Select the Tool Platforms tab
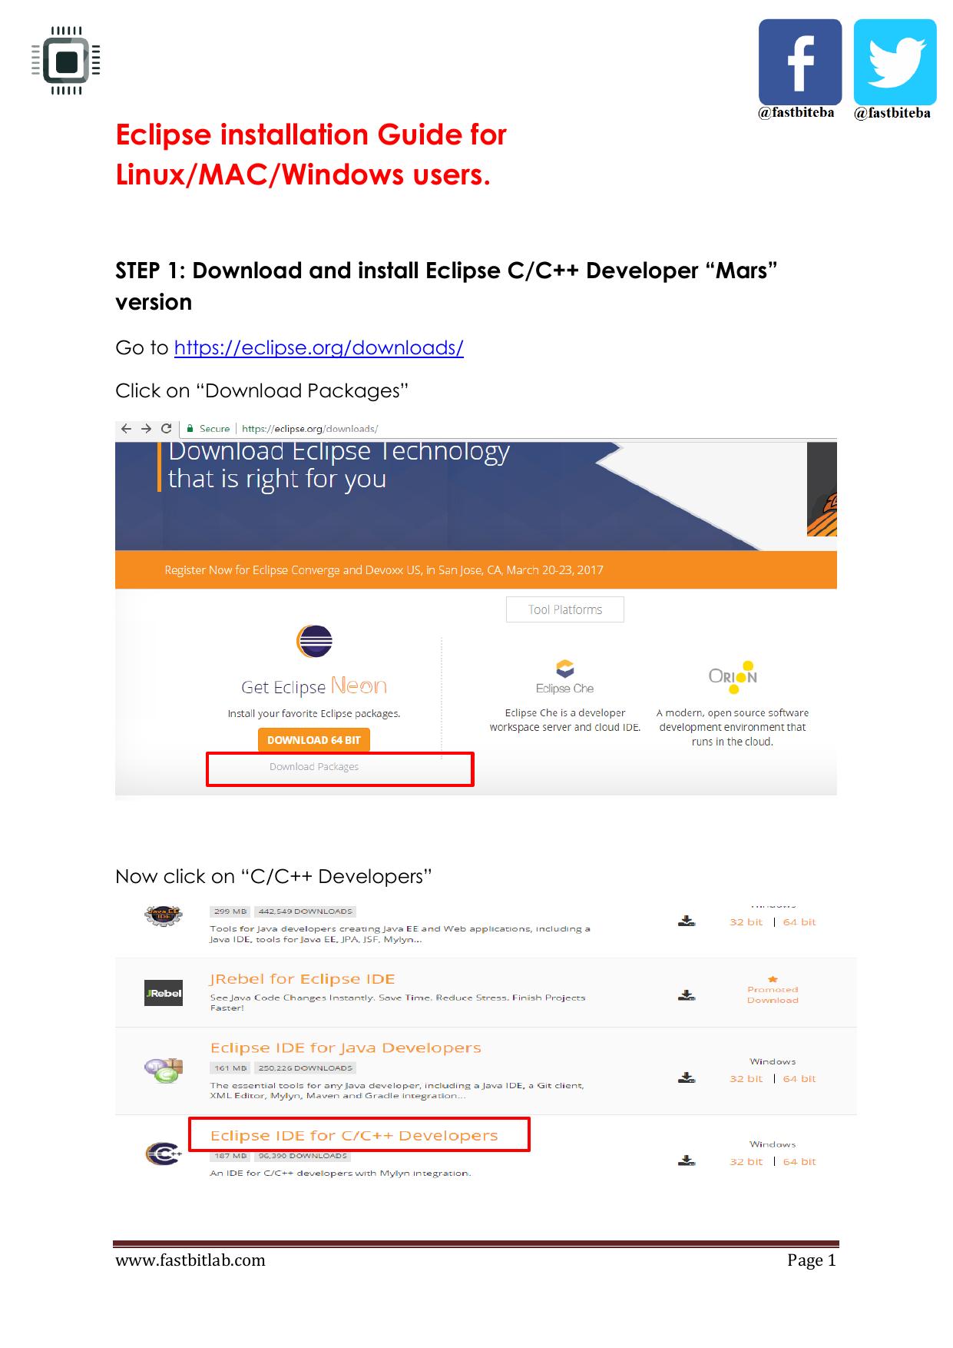 [x=565, y=609]
